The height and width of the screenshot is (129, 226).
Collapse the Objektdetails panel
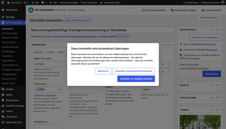tap(172, 45)
